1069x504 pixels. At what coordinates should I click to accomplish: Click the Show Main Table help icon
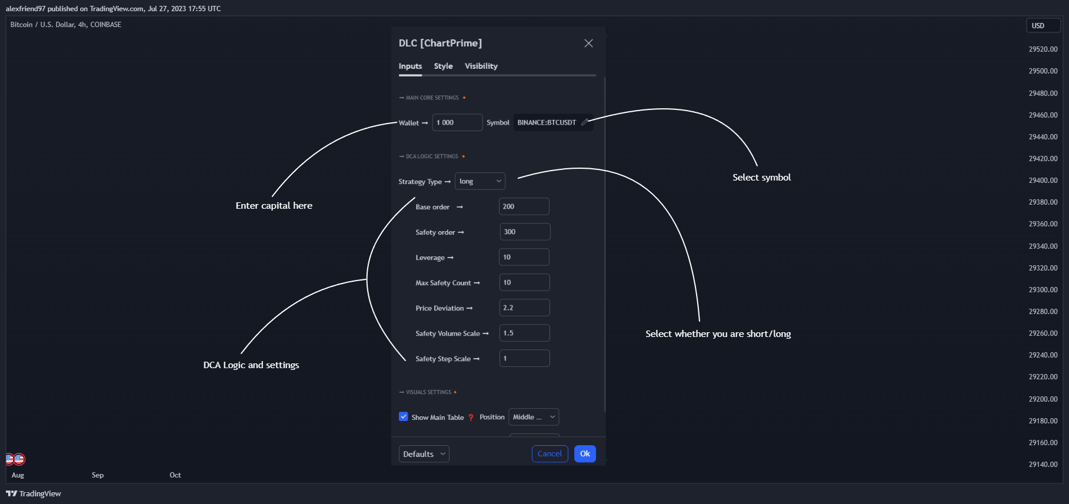pyautogui.click(x=471, y=418)
